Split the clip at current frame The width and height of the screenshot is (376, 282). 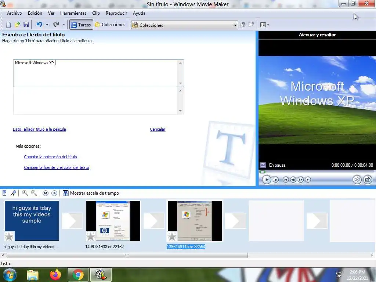tap(357, 180)
